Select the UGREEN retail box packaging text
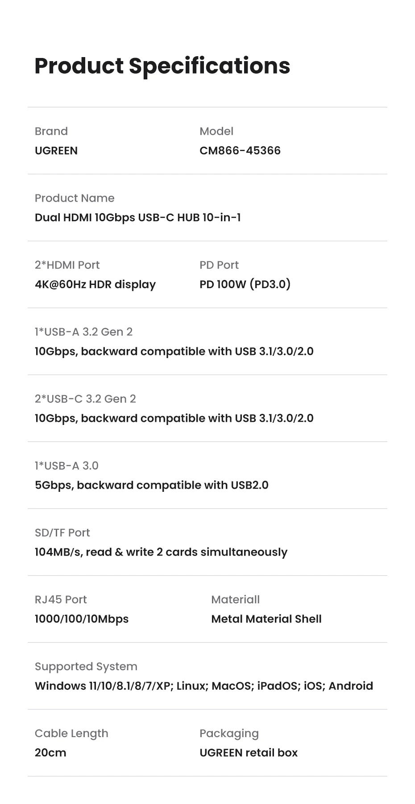Viewport: 415px width, 804px height. tap(249, 753)
